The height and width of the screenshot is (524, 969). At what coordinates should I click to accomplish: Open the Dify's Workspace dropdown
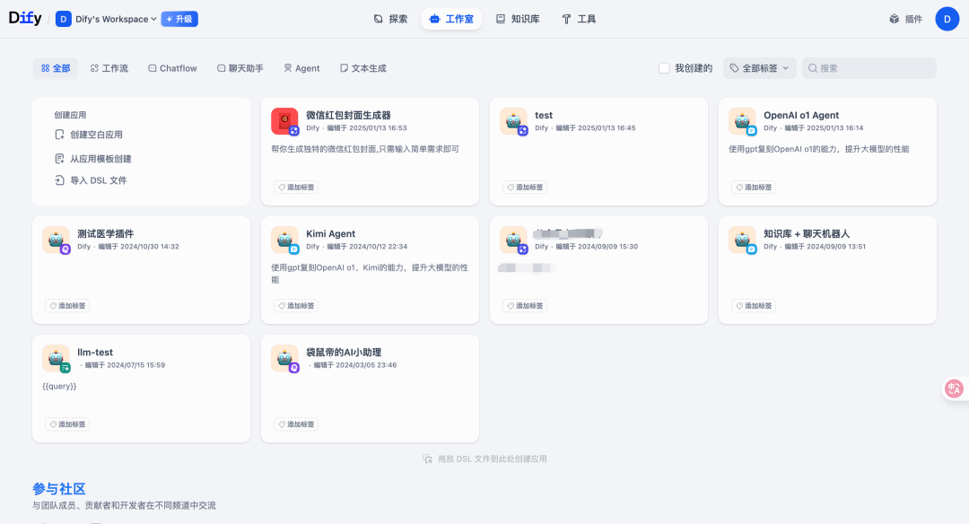106,19
